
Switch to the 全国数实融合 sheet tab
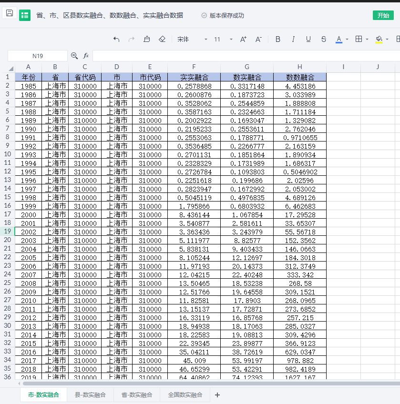click(x=185, y=395)
